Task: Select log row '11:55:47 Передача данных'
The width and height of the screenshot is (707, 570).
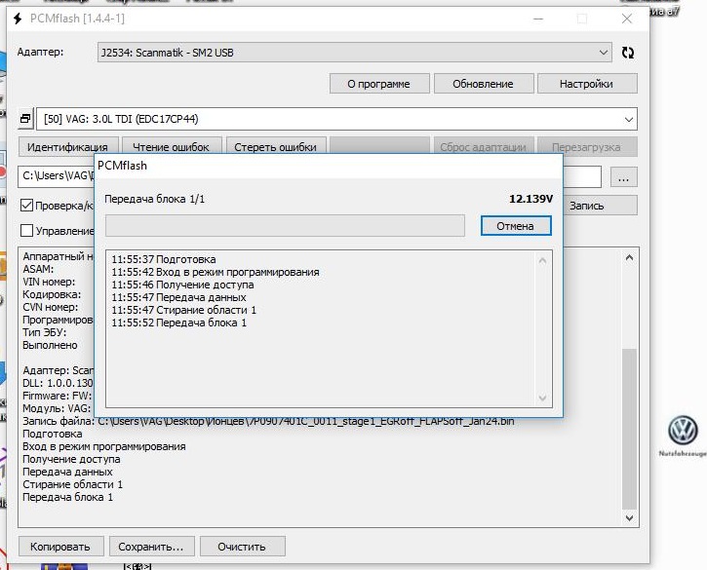Action: coord(179,297)
